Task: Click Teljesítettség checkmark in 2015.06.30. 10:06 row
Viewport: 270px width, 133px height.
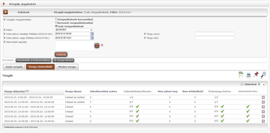Action: pyautogui.click(x=137, y=116)
